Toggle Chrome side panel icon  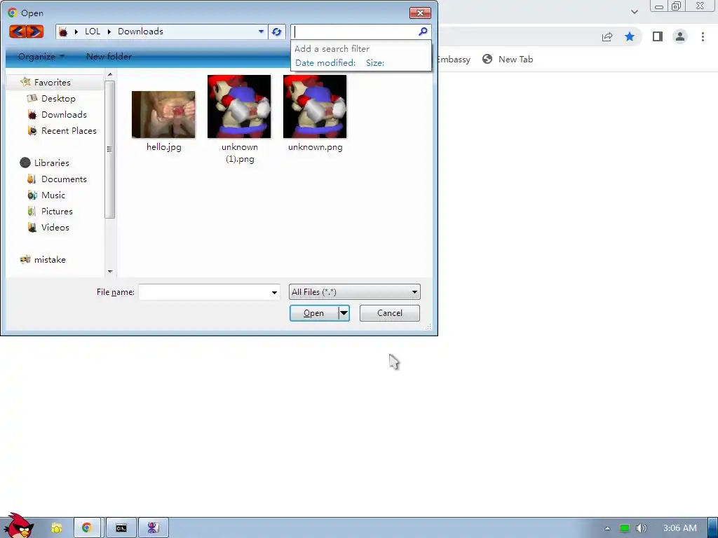(658, 36)
